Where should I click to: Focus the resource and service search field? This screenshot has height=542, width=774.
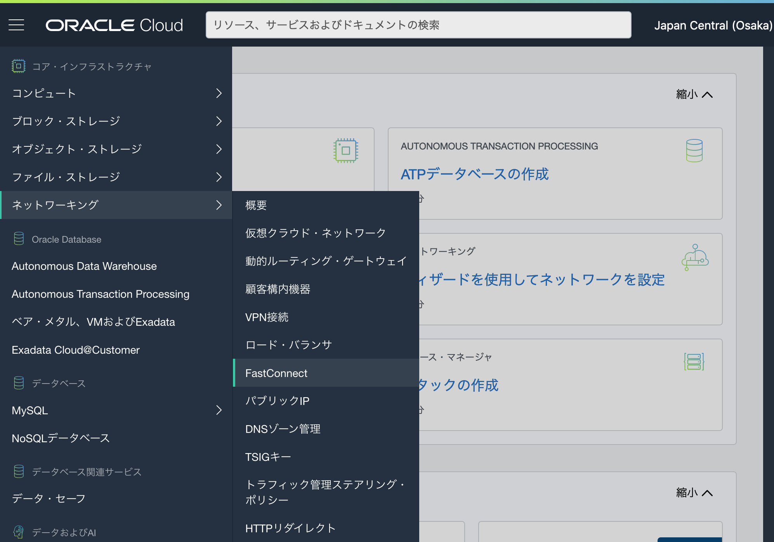[418, 25]
